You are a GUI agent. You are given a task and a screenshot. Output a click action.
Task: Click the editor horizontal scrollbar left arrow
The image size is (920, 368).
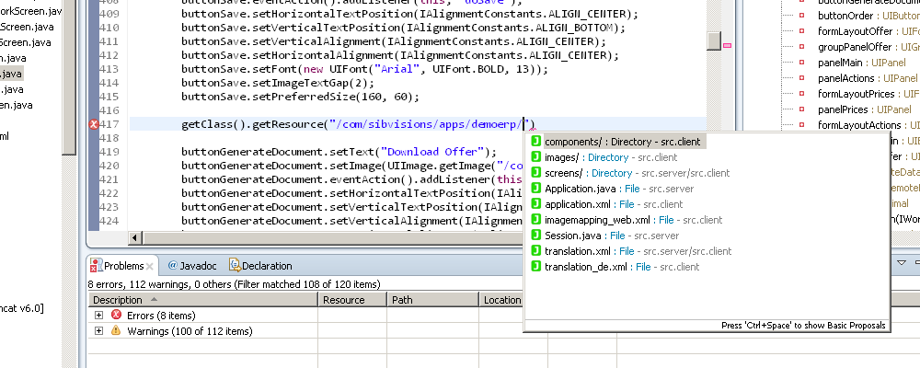[x=135, y=237]
